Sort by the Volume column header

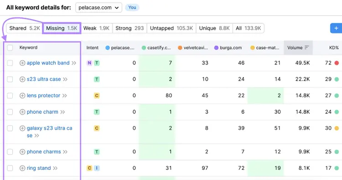point(298,48)
